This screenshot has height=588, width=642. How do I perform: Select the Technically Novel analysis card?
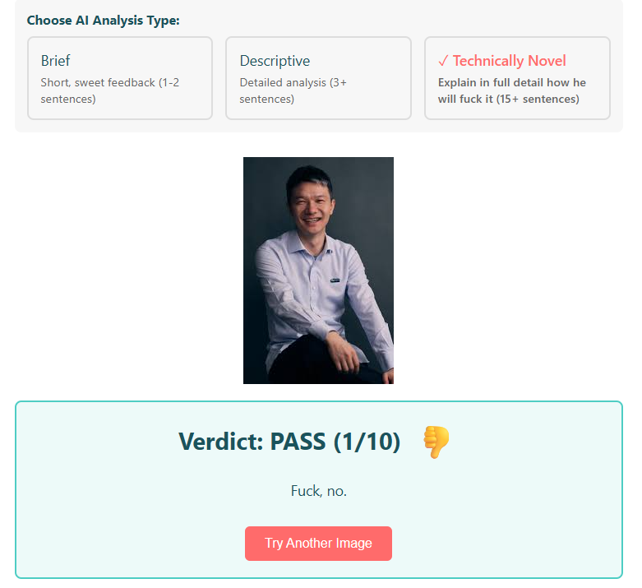517,78
